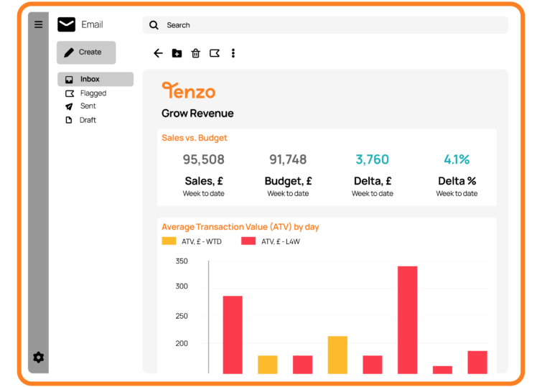542x387 pixels.
Task: Click the 3,760 Delta value
Action: [x=372, y=159]
